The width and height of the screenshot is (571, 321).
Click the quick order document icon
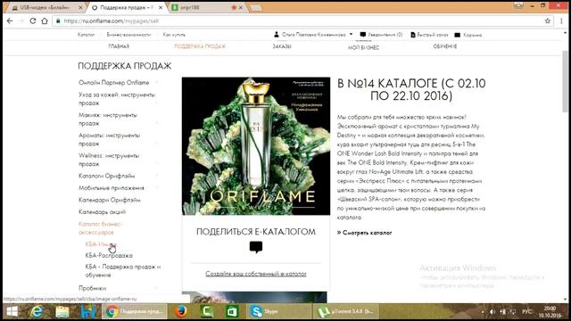click(413, 35)
